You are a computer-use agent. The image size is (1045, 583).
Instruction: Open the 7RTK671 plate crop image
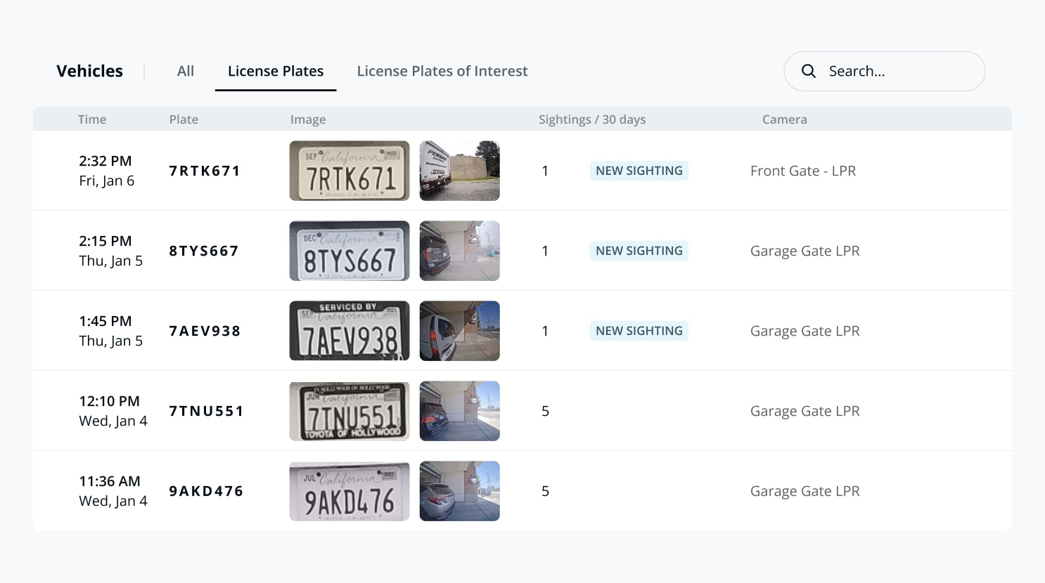click(350, 171)
